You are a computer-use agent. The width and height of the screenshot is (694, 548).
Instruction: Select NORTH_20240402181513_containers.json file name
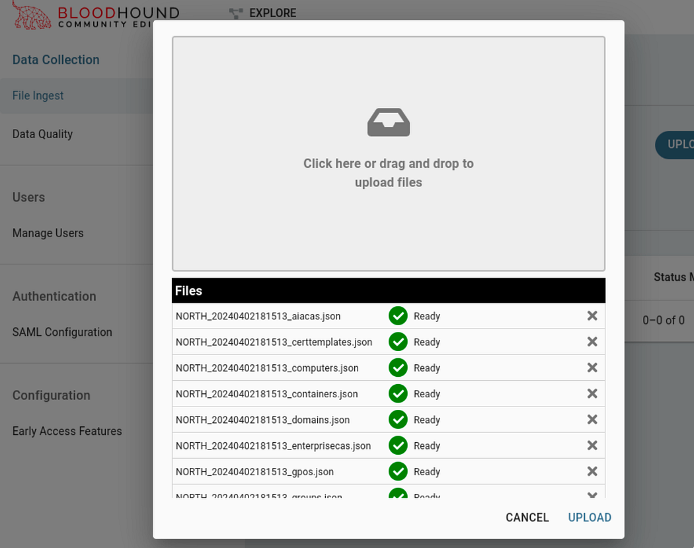(x=266, y=394)
